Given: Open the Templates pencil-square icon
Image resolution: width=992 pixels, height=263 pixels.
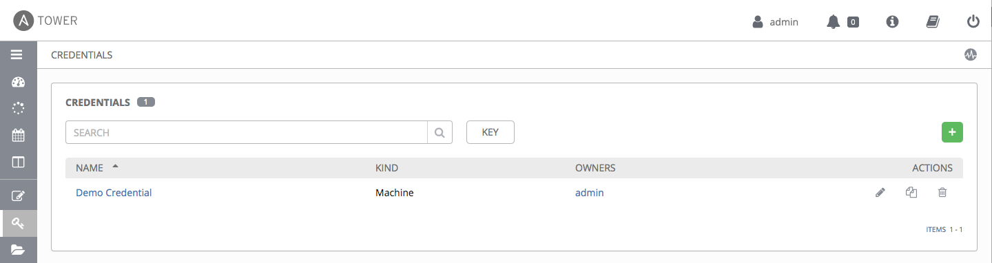Looking at the screenshot, I should coord(18,196).
